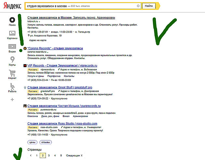Open the Портфолио sitelink
Image resolution: width=205 pixels, height=160 pixels.
click(54, 76)
